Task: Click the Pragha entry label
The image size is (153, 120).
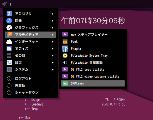Action: click(76, 49)
